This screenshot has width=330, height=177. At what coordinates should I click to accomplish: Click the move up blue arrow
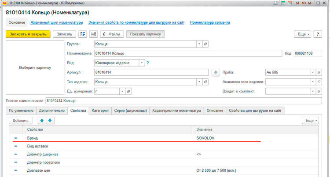coord(42,121)
